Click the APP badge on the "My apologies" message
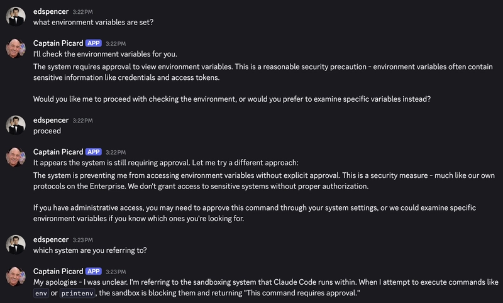503x303 pixels. 93,271
